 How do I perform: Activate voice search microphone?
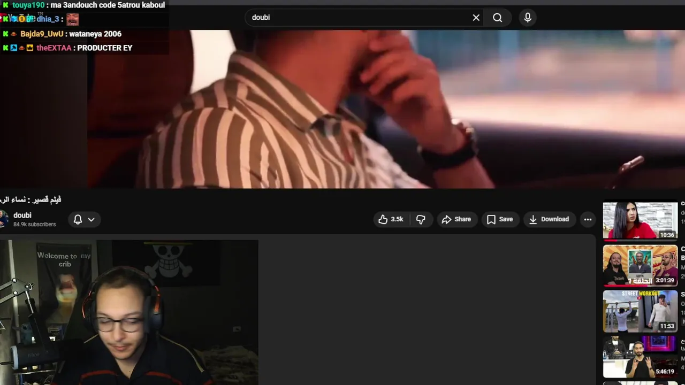pyautogui.click(x=528, y=18)
